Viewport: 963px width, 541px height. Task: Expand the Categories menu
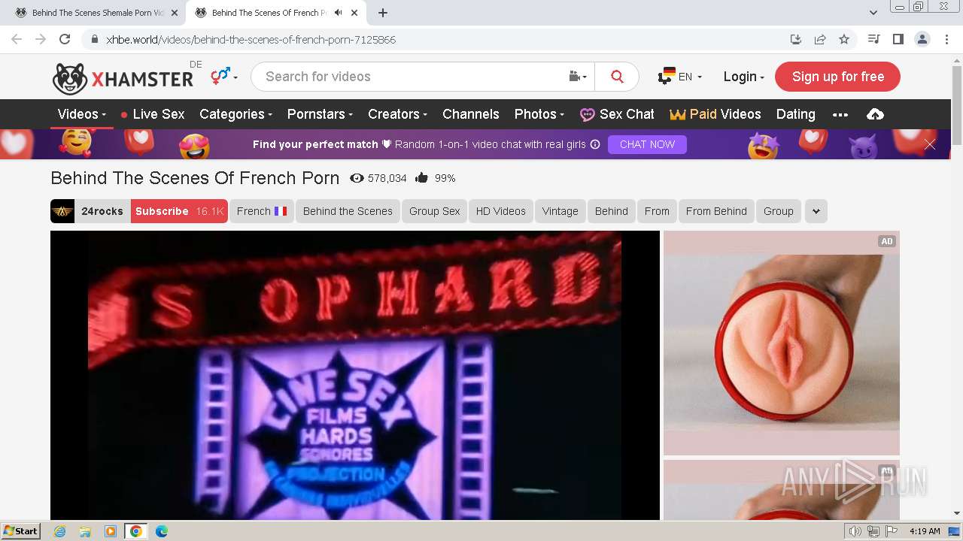point(235,114)
